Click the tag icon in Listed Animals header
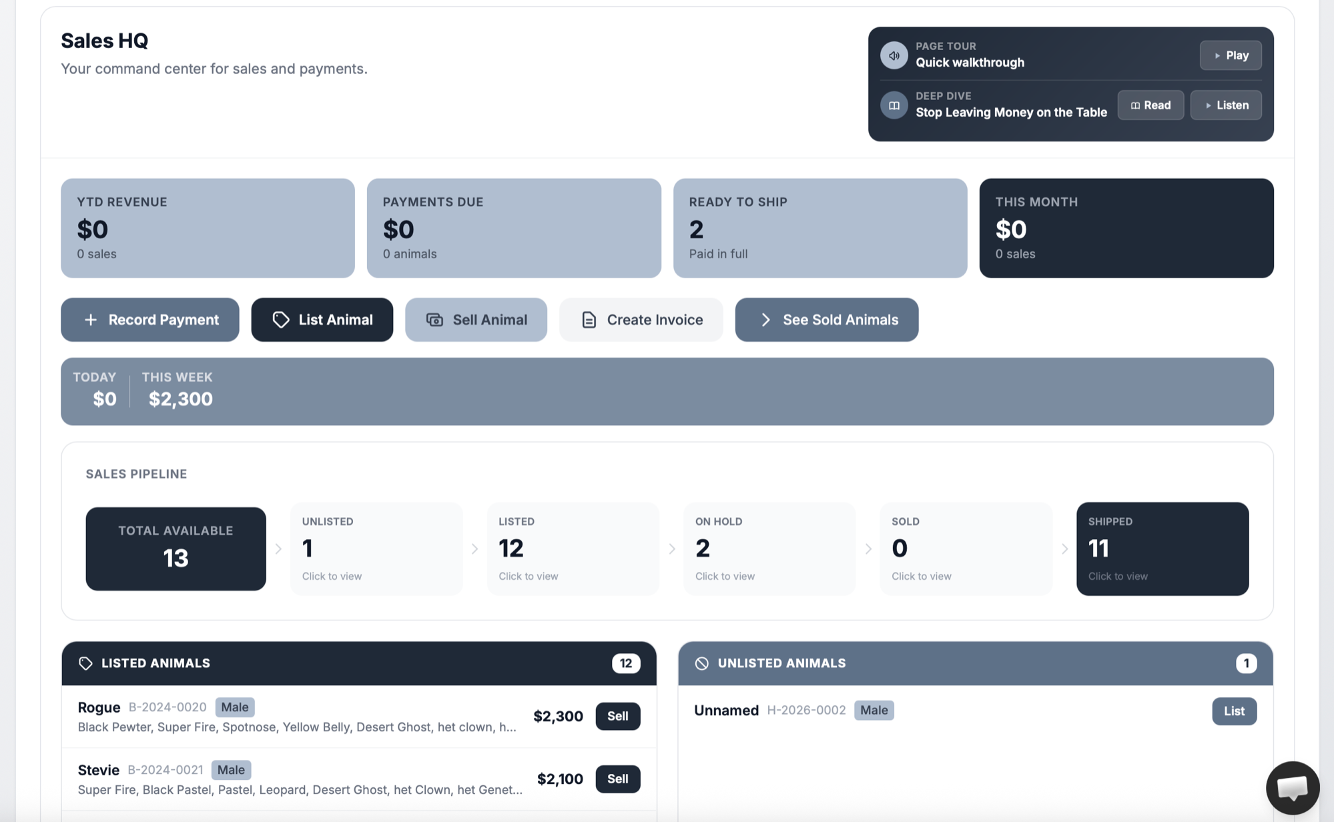This screenshot has width=1334, height=822. coord(85,663)
